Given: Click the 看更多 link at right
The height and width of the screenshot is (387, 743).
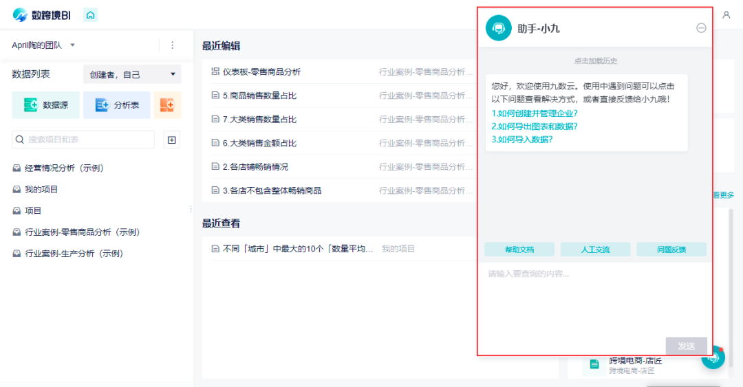Looking at the screenshot, I should 724,195.
